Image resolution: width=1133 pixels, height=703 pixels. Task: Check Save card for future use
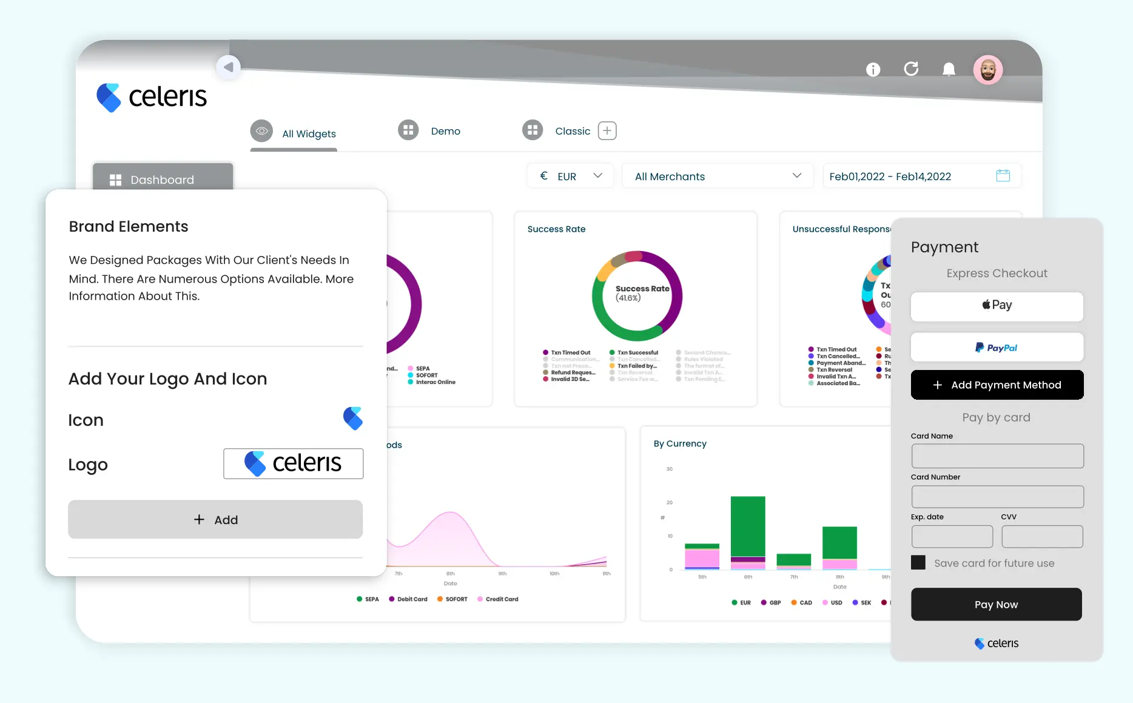pyautogui.click(x=918, y=563)
